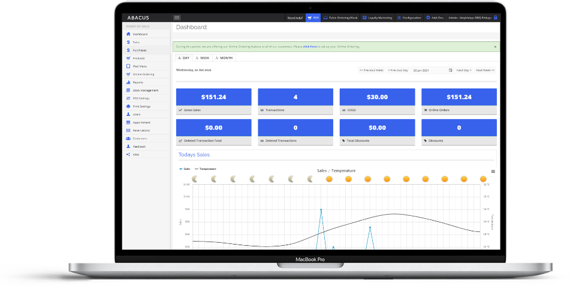Screen dimensions: 573x287
Task: Click the Sites share icon in sidebar
Action: (x=128, y=154)
